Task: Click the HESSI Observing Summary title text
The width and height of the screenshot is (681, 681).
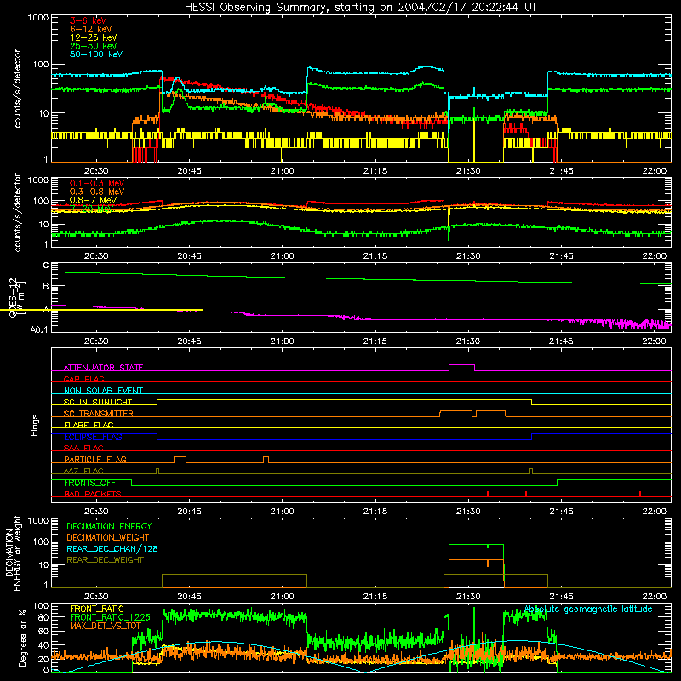Action: pos(360,7)
